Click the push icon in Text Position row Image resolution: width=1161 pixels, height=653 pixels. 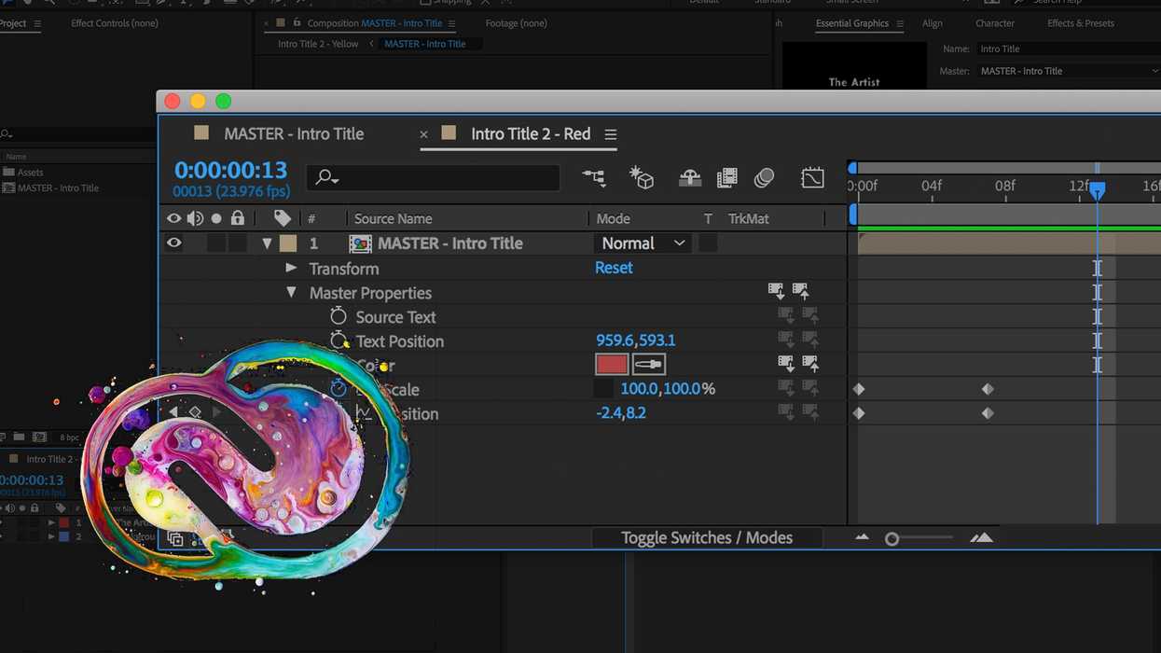tap(810, 340)
